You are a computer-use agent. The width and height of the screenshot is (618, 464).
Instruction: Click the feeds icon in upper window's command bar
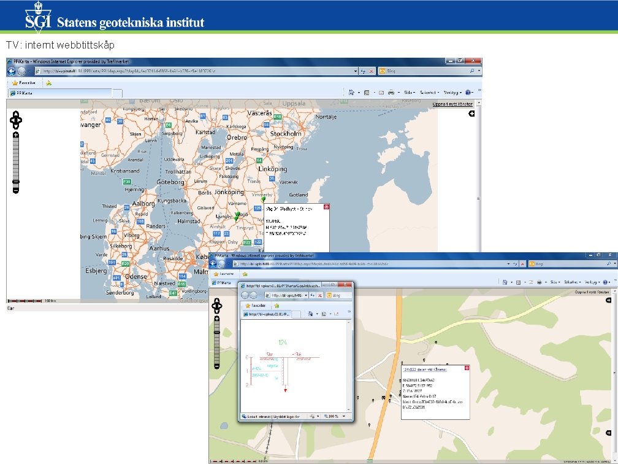point(367,93)
